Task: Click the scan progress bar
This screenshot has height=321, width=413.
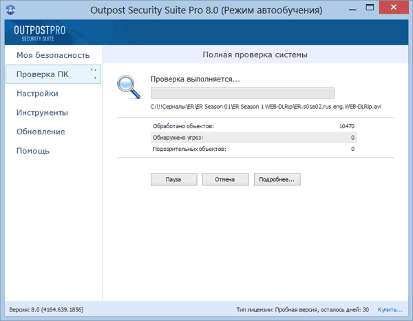Action: click(x=242, y=93)
